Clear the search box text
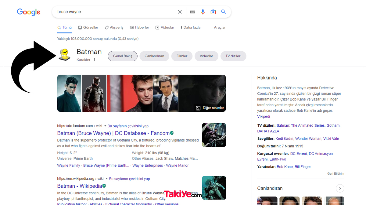Image resolution: width=366 pixels, height=205 pixels. click(x=180, y=12)
